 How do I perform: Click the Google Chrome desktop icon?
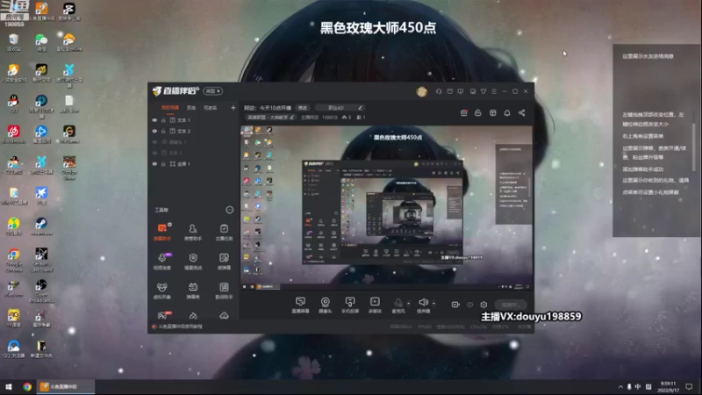(14, 260)
